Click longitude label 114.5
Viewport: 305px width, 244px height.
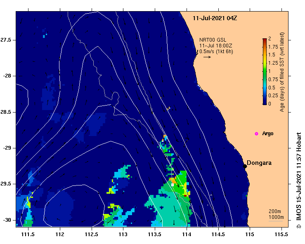218,234
